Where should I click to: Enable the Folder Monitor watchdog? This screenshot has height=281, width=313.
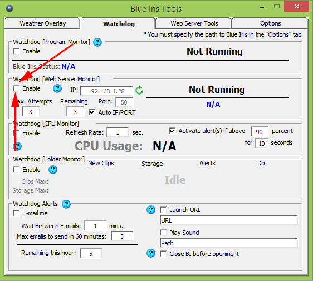pyautogui.click(x=16, y=170)
